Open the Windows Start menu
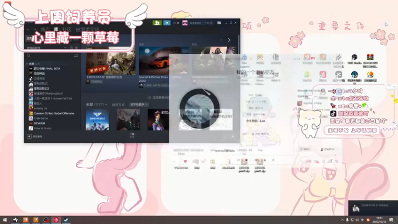Image resolution: width=398 pixels, height=224 pixels. coord(5,220)
